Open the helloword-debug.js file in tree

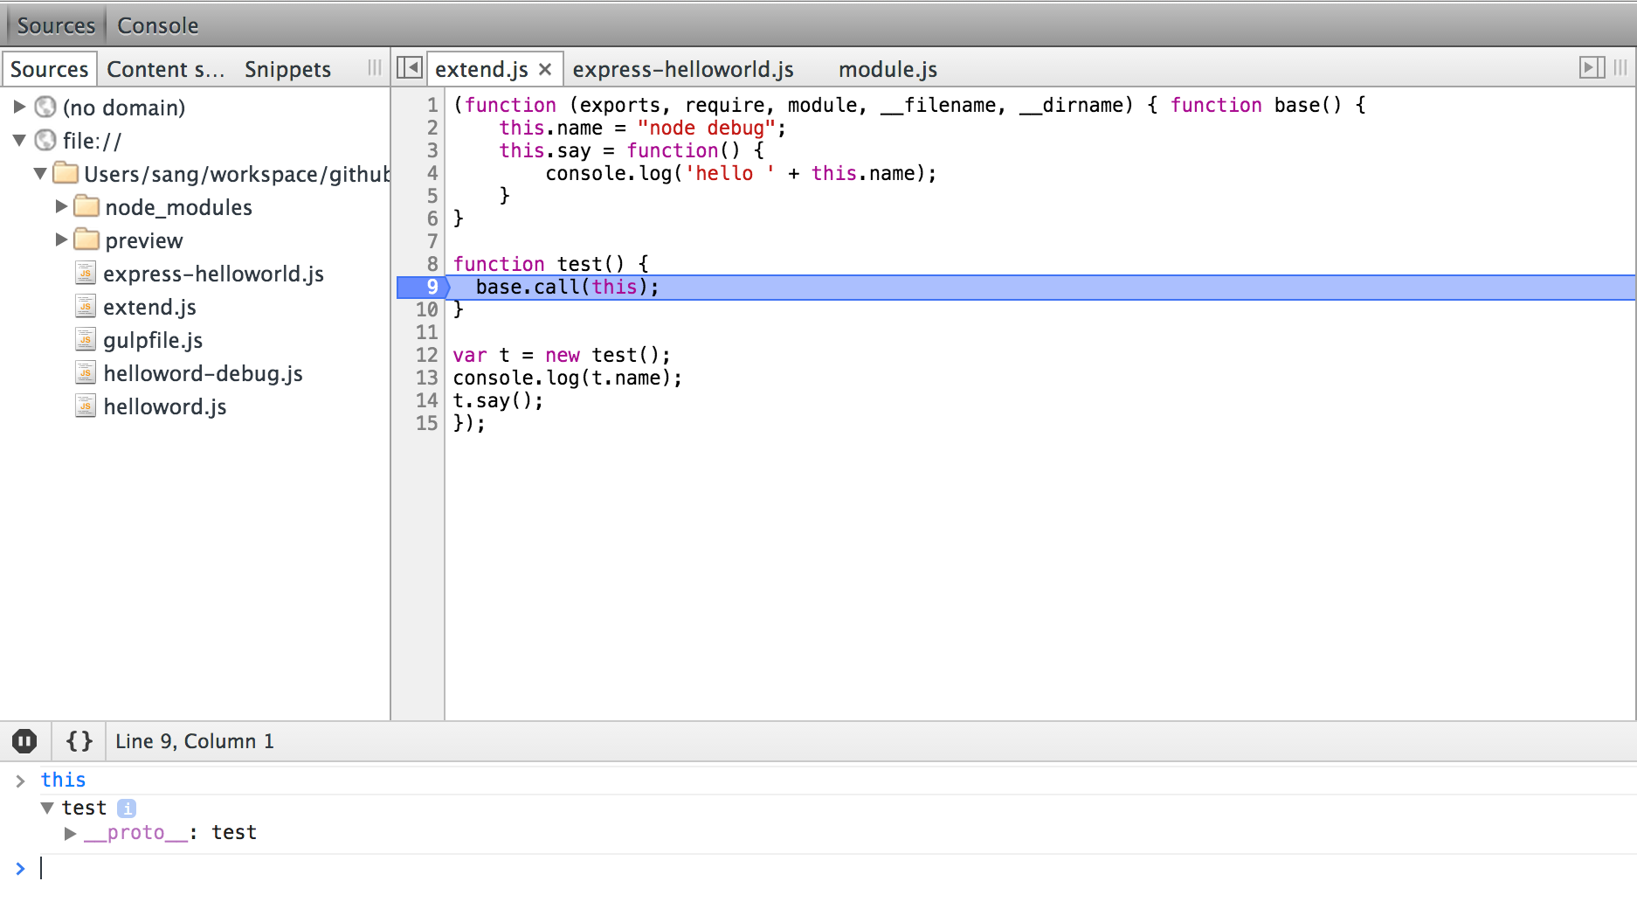203,374
